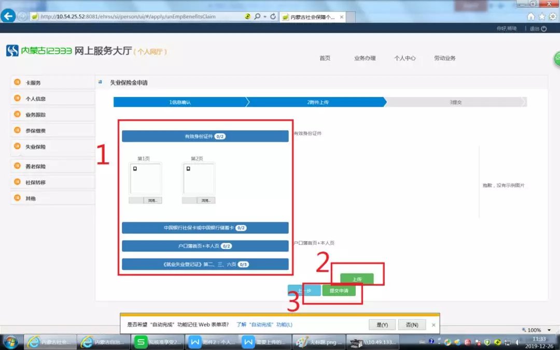Open the 首页 navigation item

point(325,58)
